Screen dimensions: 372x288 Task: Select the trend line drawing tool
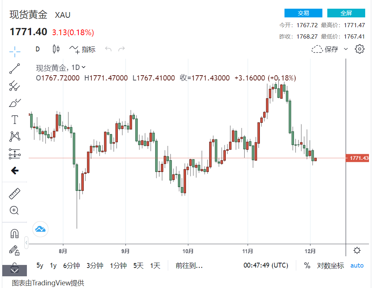15,69
